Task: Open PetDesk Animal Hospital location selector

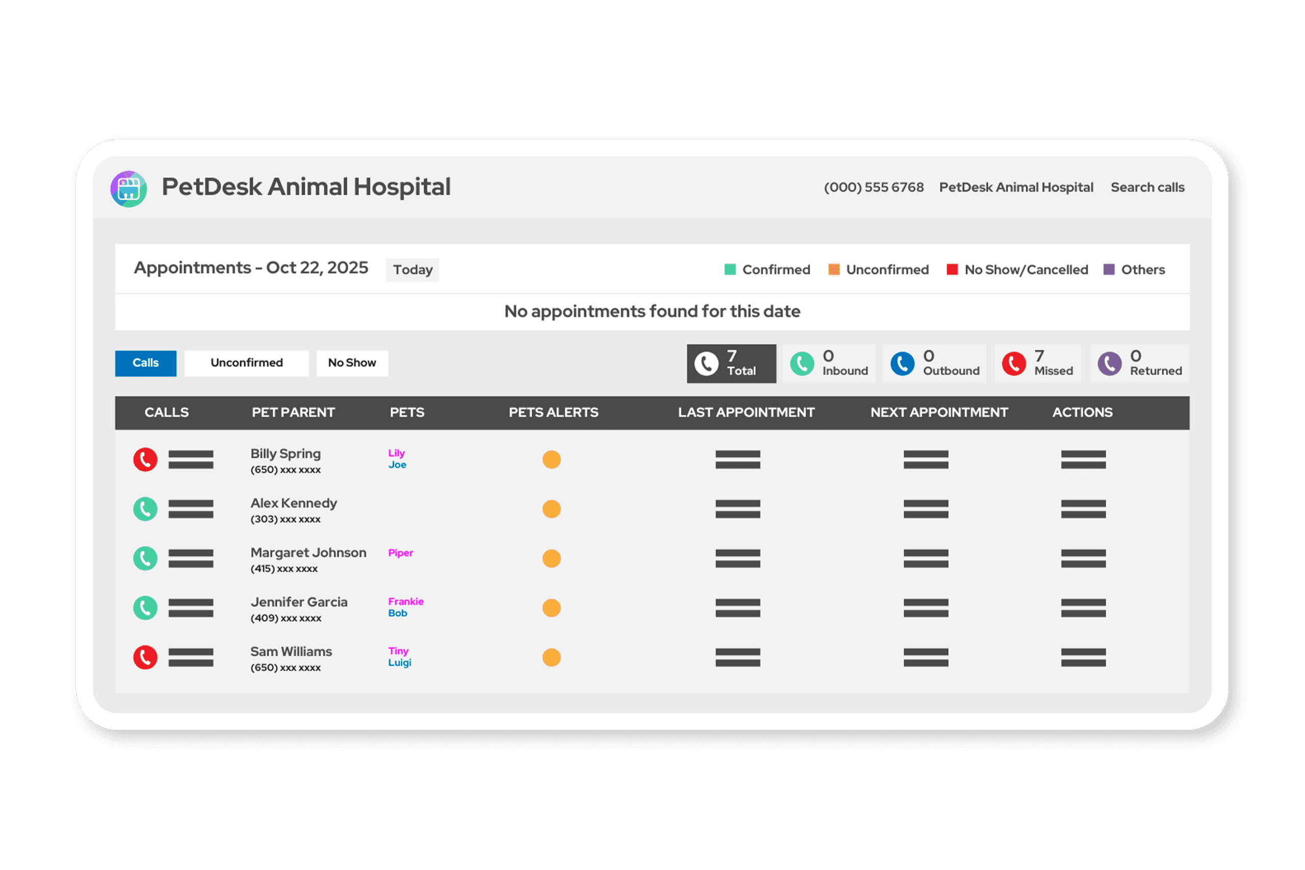Action: click(1016, 188)
